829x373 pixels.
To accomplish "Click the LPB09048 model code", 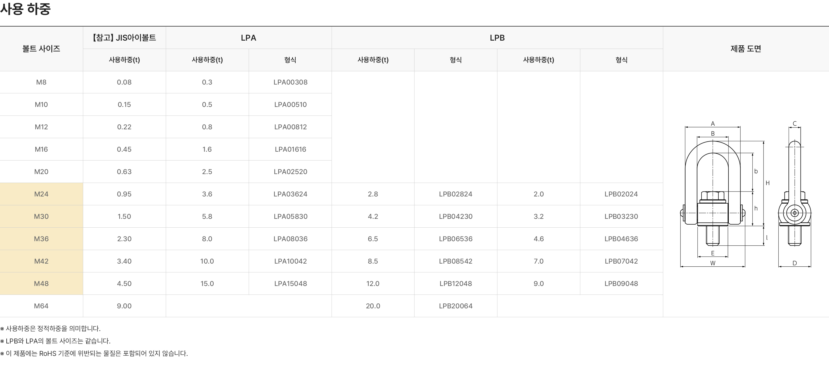I will point(621,283).
